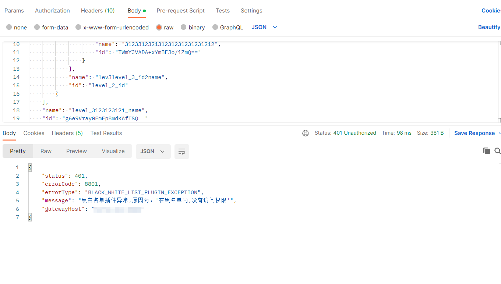Image resolution: width=501 pixels, height=284 pixels.
Task: Click the wrap lines icon in response toolbar
Action: point(181,152)
